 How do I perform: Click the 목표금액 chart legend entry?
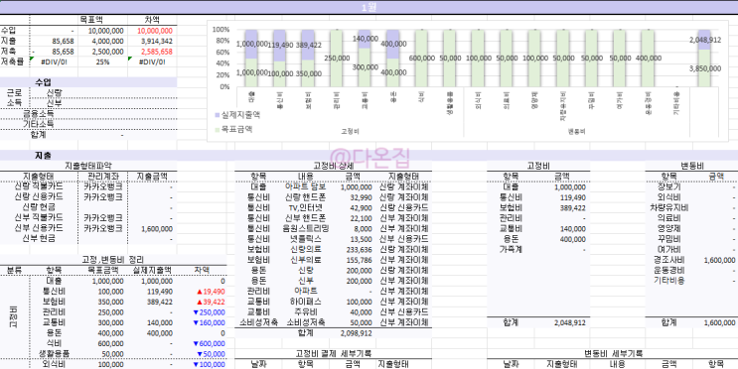click(233, 129)
